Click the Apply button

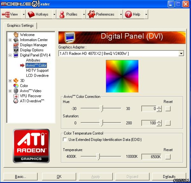tap(96, 177)
